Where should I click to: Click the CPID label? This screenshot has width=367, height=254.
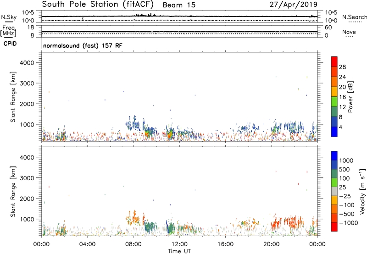point(10,44)
